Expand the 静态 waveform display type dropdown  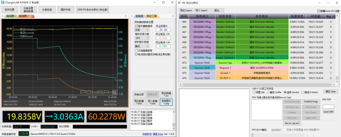coord(141,46)
